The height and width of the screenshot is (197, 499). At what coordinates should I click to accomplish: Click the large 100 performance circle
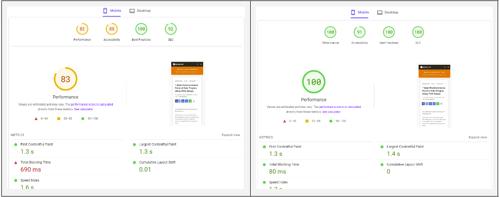tap(314, 83)
